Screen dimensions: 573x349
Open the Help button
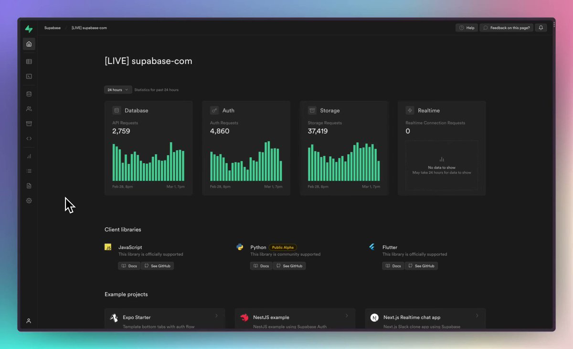[467, 28]
